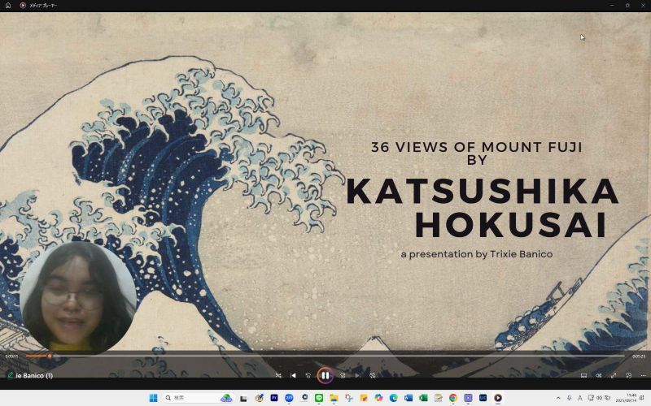Open the volume control in the player
The width and height of the screenshot is (651, 406).
599,375
